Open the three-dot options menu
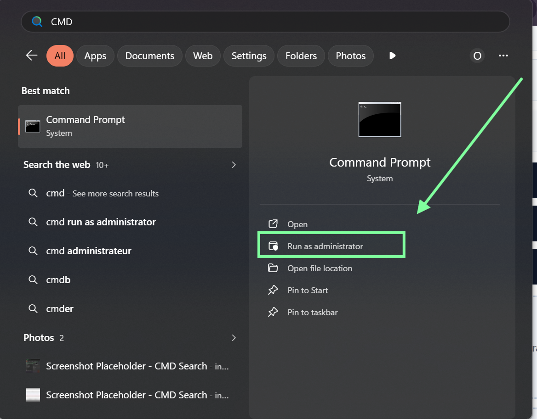Image resolution: width=537 pixels, height=419 pixels. point(503,56)
